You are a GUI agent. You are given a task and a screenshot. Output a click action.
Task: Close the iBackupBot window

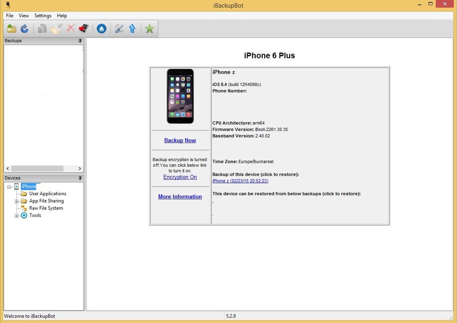[445, 4]
